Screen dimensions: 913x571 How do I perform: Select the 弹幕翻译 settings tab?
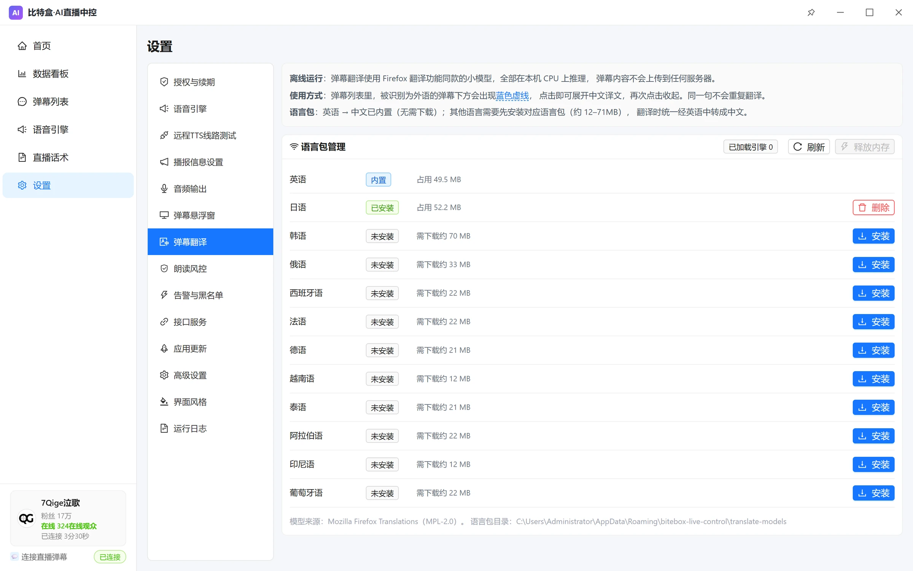(x=210, y=242)
